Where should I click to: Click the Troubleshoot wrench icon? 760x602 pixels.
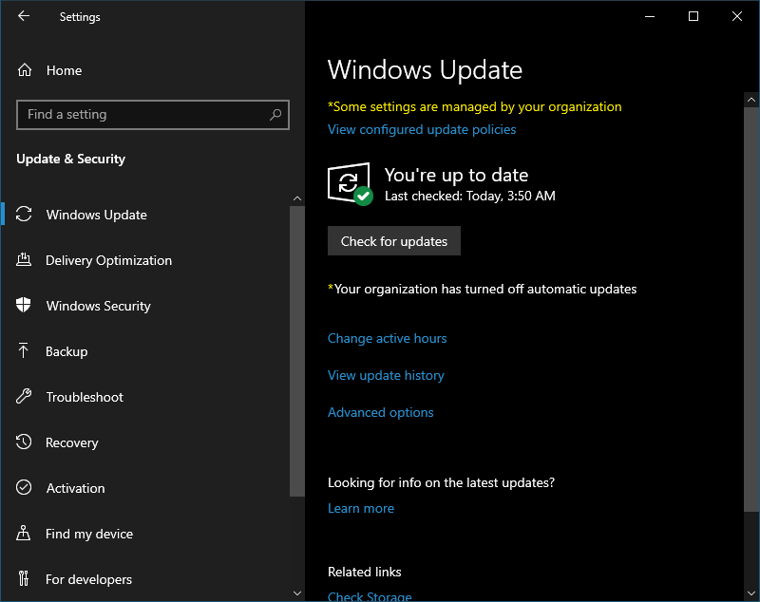(24, 396)
